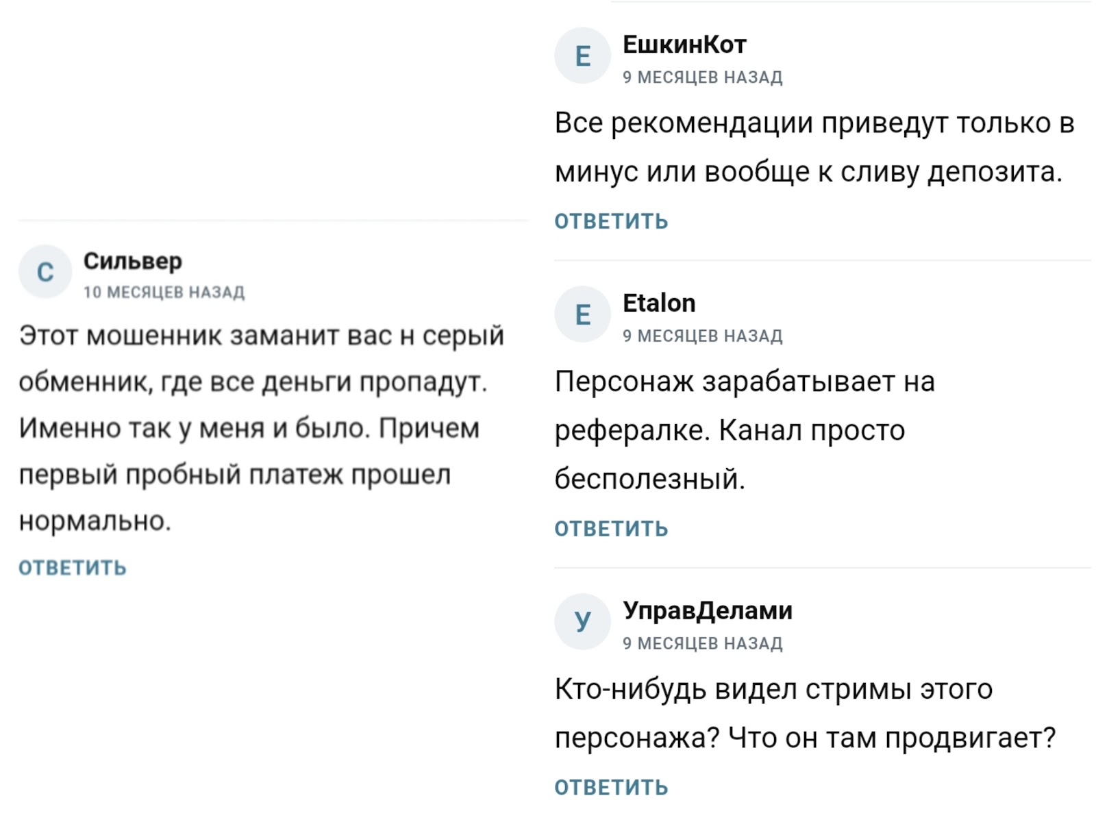Reply to Сильвер's comment via ОТВЕТИТЬ

coord(73,568)
